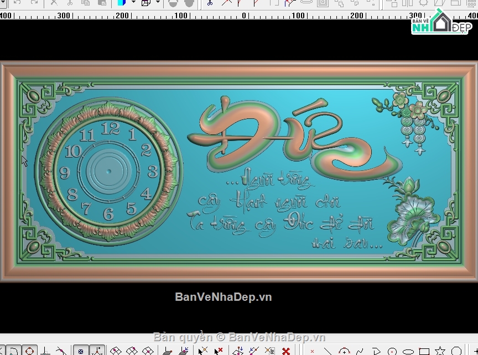The width and height of the screenshot is (478, 355).
Task: Pick the ellipse drawing tool
Action: [408, 352]
